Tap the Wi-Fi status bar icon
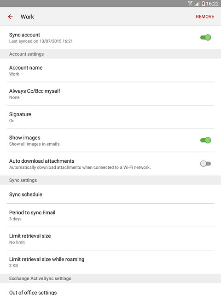 [x=190, y=3]
